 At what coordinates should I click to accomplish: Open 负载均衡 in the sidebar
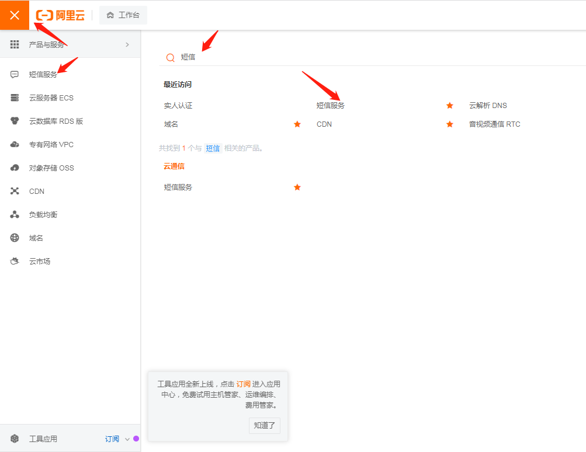tap(43, 214)
